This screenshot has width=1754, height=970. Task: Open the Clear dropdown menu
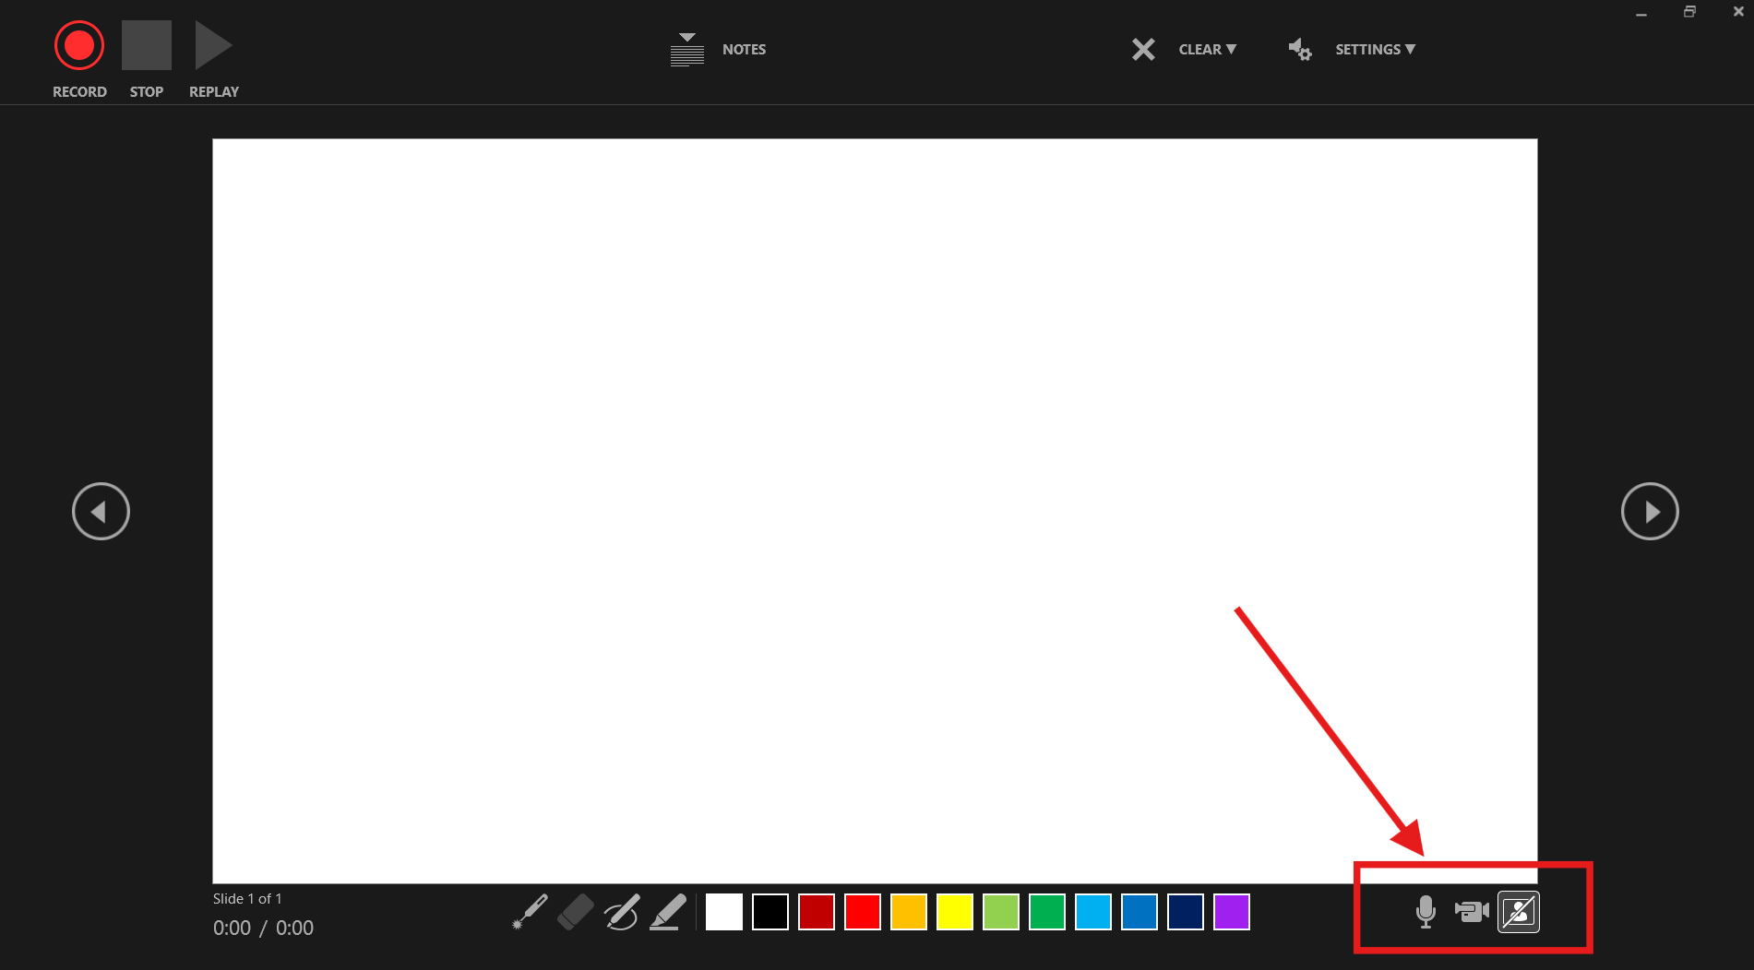(x=1207, y=49)
